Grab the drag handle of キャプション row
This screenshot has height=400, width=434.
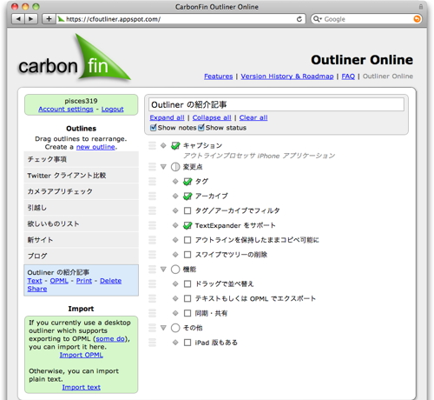152,145
